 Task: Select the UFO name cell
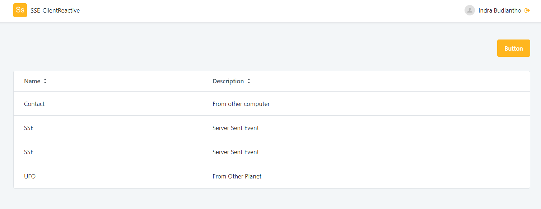click(x=30, y=176)
